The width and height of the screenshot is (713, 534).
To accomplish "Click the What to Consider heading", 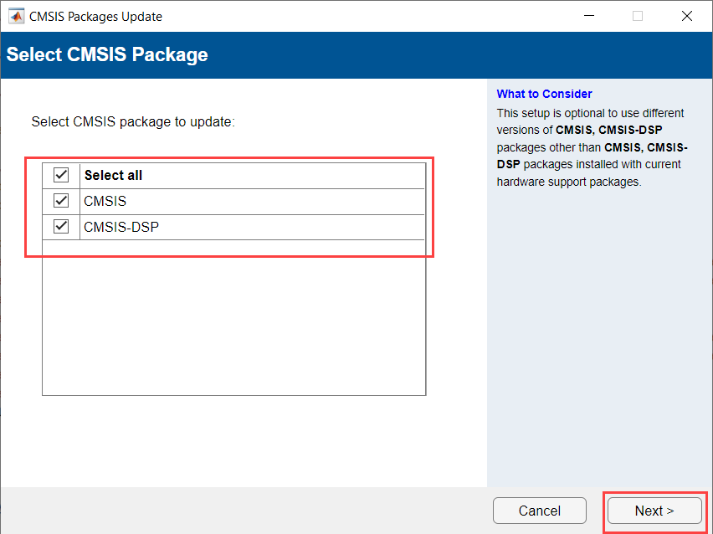I will 544,94.
